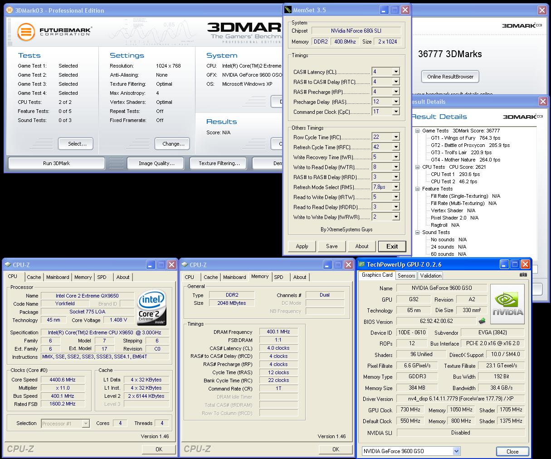
Task: Switch to the About tab in the CPU-Z Memory-tab window
Action: click(x=299, y=277)
